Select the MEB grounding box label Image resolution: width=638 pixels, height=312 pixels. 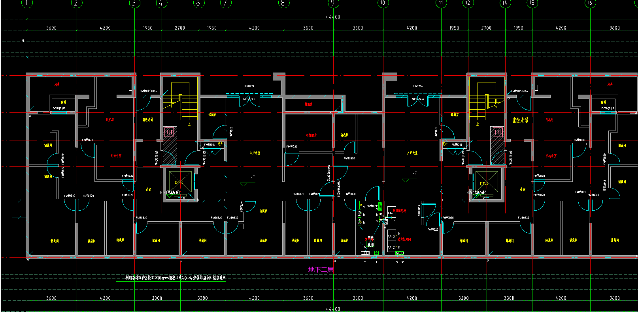[400, 253]
